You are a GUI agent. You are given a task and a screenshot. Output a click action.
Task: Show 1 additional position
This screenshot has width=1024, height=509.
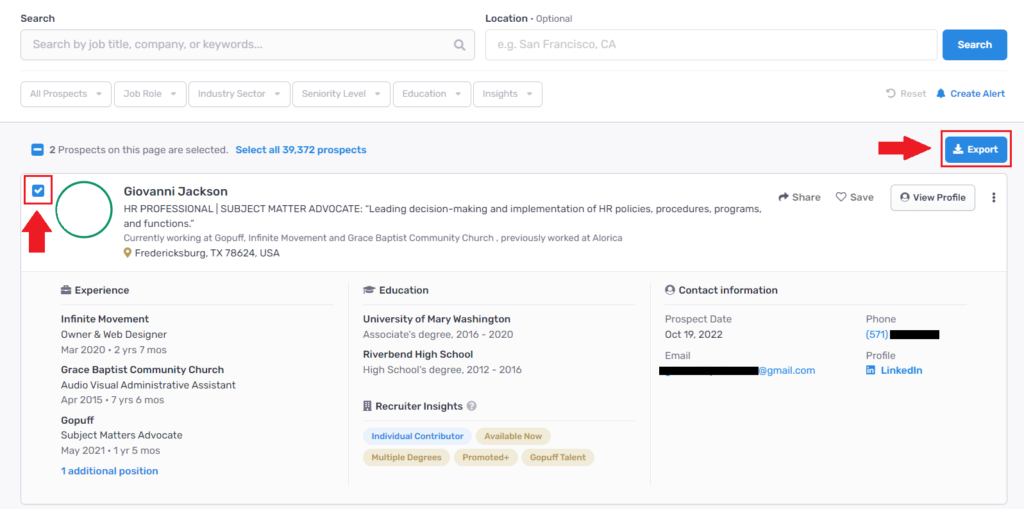(x=110, y=471)
